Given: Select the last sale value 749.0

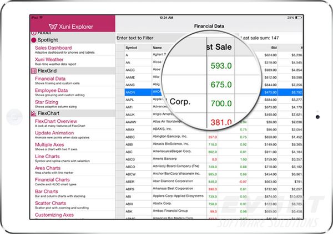Looking at the screenshot, I should point(213,167).
